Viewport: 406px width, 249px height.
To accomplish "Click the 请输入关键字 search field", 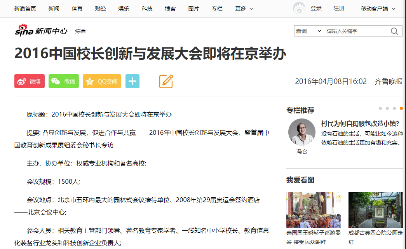I will 357,31.
